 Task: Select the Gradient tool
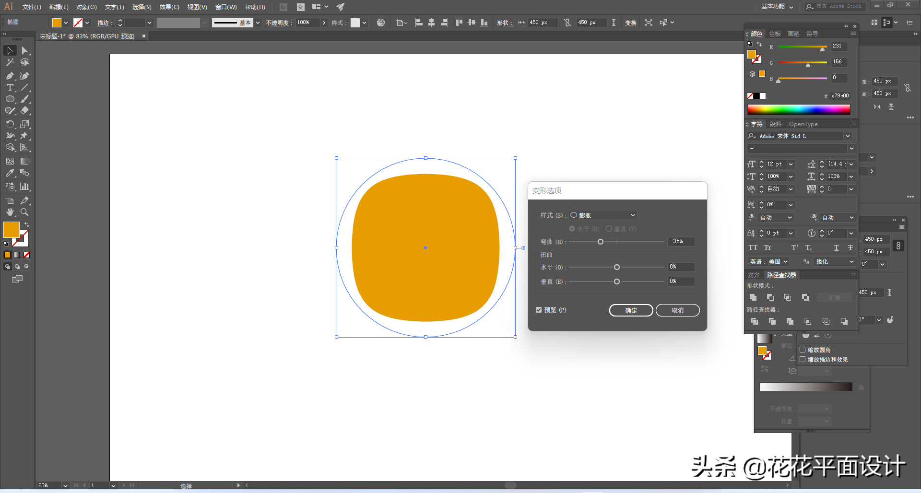pos(25,161)
